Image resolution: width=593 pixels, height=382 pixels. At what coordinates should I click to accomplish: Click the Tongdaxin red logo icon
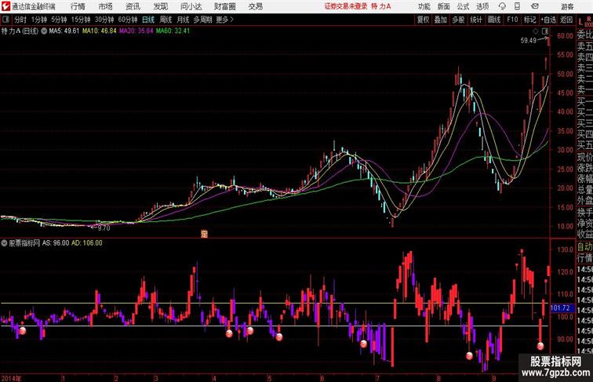[x=5, y=6]
